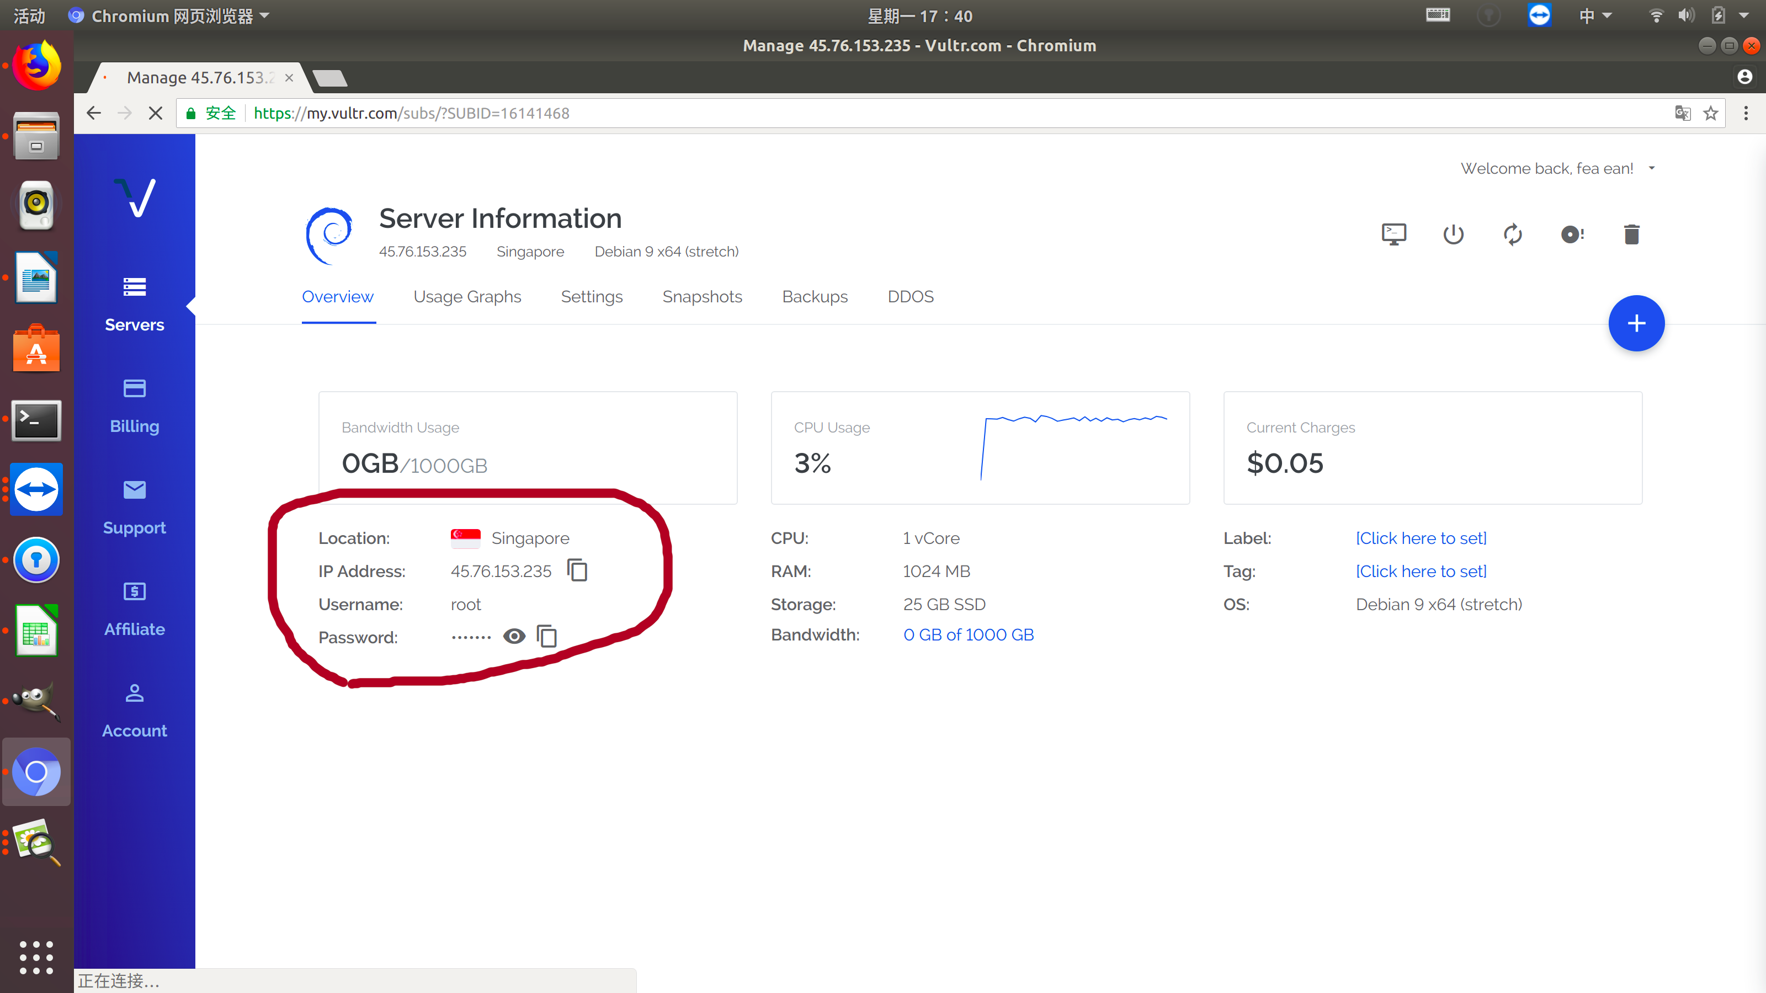Click the browser forward arrow
Viewport: 1766px width, 993px height.
click(125, 113)
